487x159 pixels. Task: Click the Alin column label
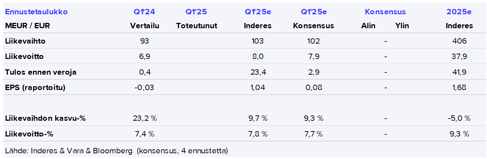pyautogui.click(x=368, y=26)
